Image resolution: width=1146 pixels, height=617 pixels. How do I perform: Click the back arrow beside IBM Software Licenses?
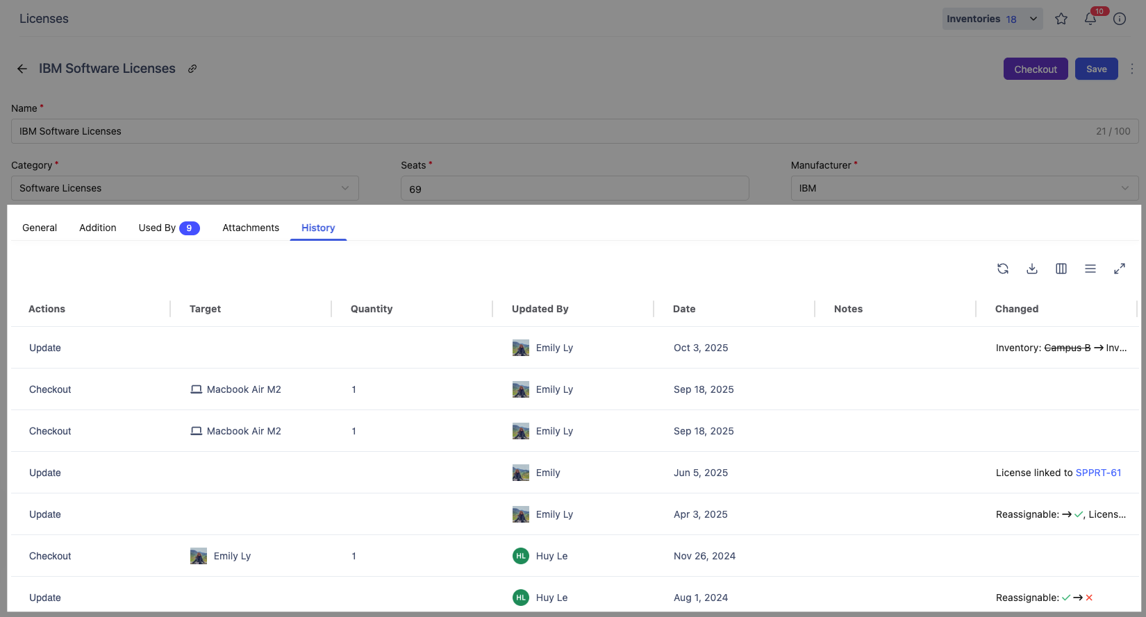coord(22,69)
